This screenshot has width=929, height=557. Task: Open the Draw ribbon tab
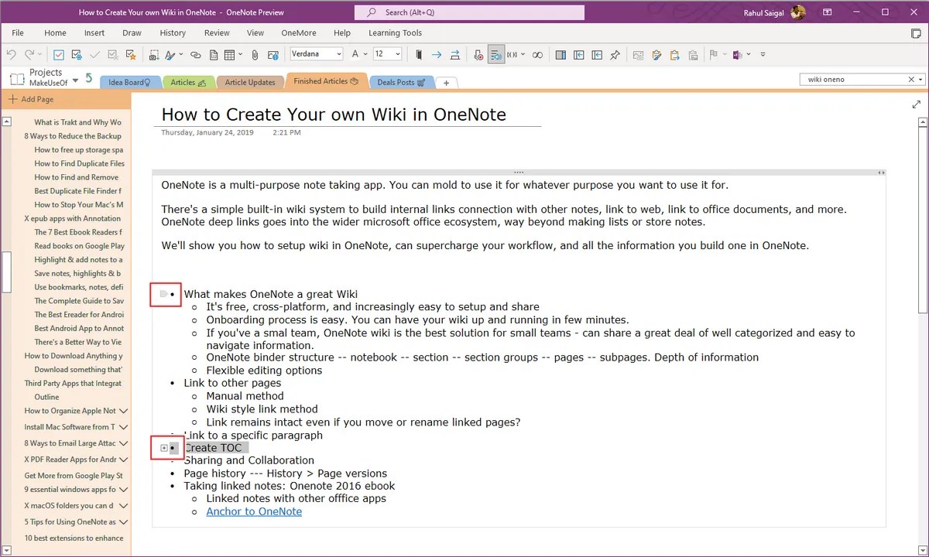(x=132, y=32)
